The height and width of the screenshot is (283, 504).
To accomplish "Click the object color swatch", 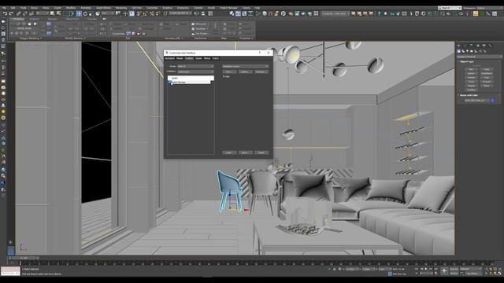I will coord(493,101).
